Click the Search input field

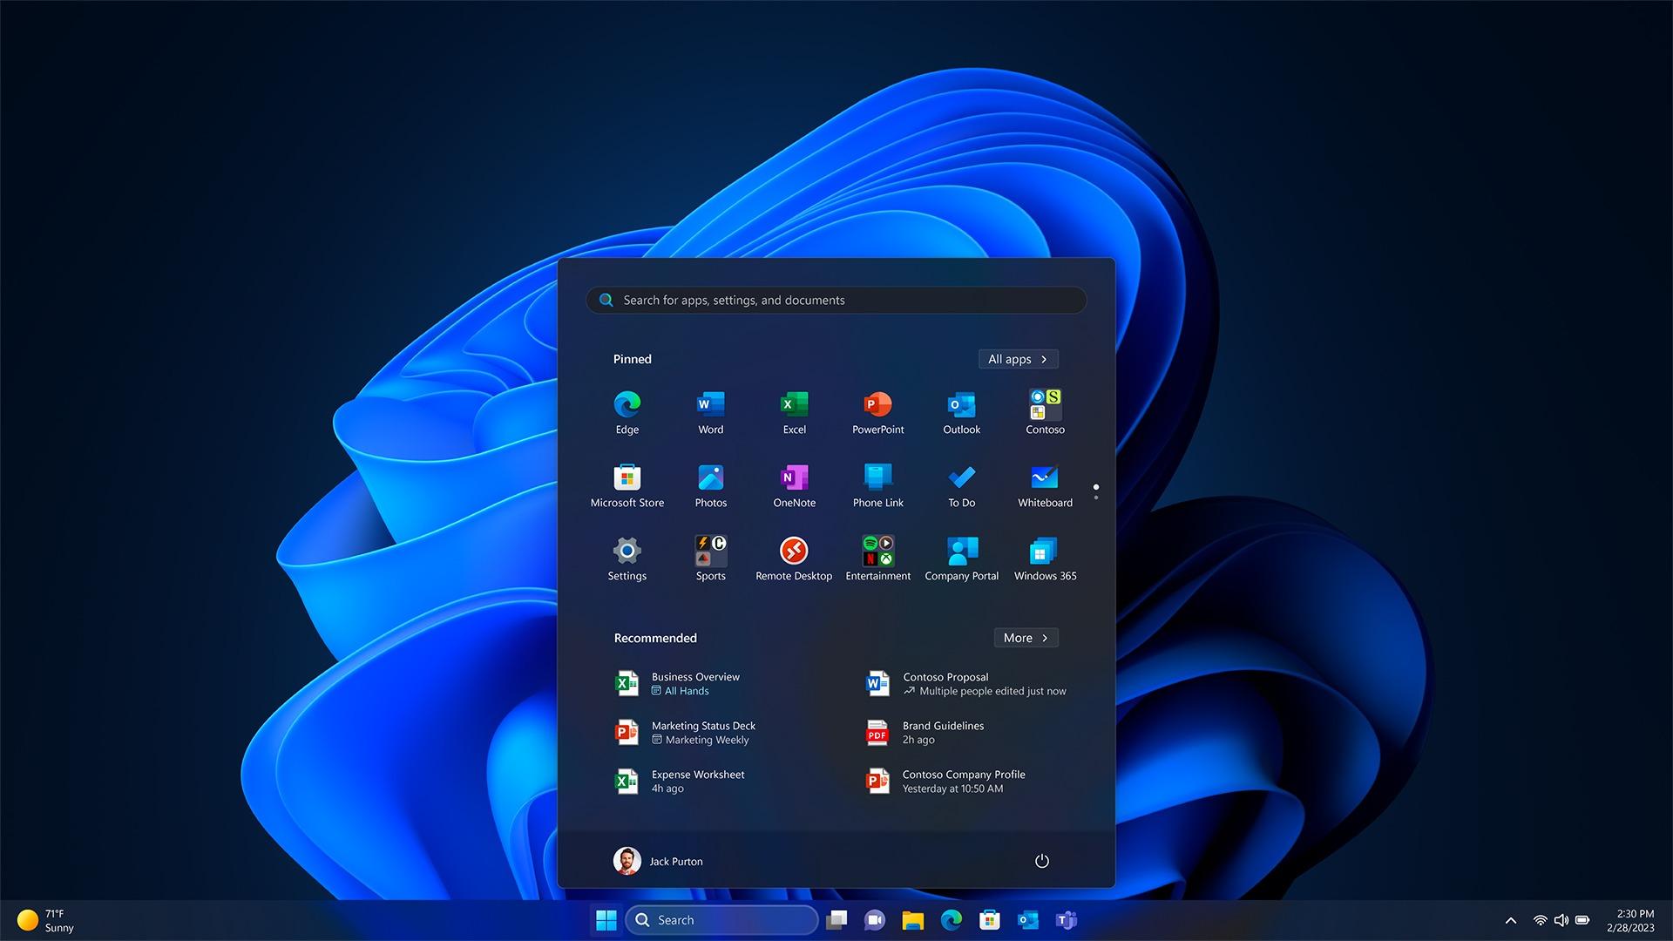tap(836, 299)
